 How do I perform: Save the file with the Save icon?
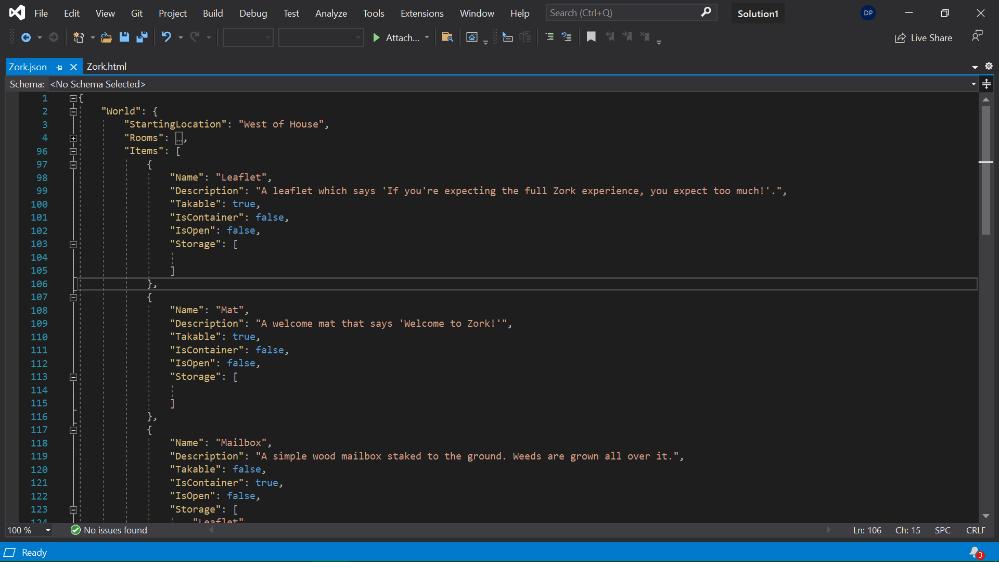[x=124, y=37]
